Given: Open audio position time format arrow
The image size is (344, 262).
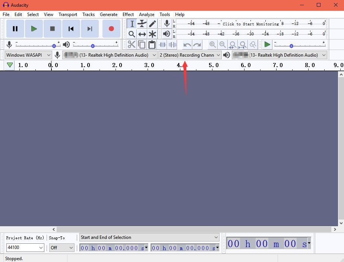Looking at the screenshot, I should coord(309,243).
